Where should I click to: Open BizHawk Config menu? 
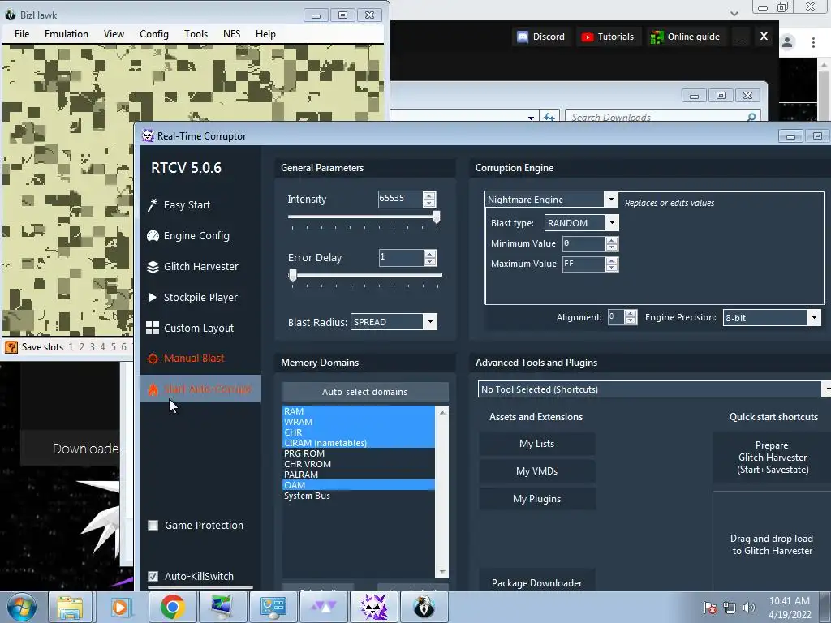(x=153, y=34)
